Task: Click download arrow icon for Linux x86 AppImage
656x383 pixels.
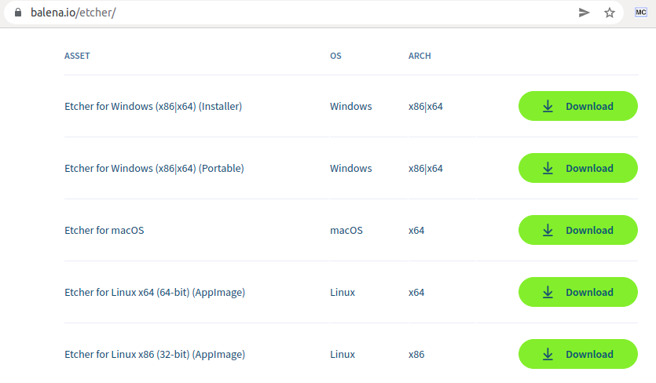Action: [x=548, y=354]
